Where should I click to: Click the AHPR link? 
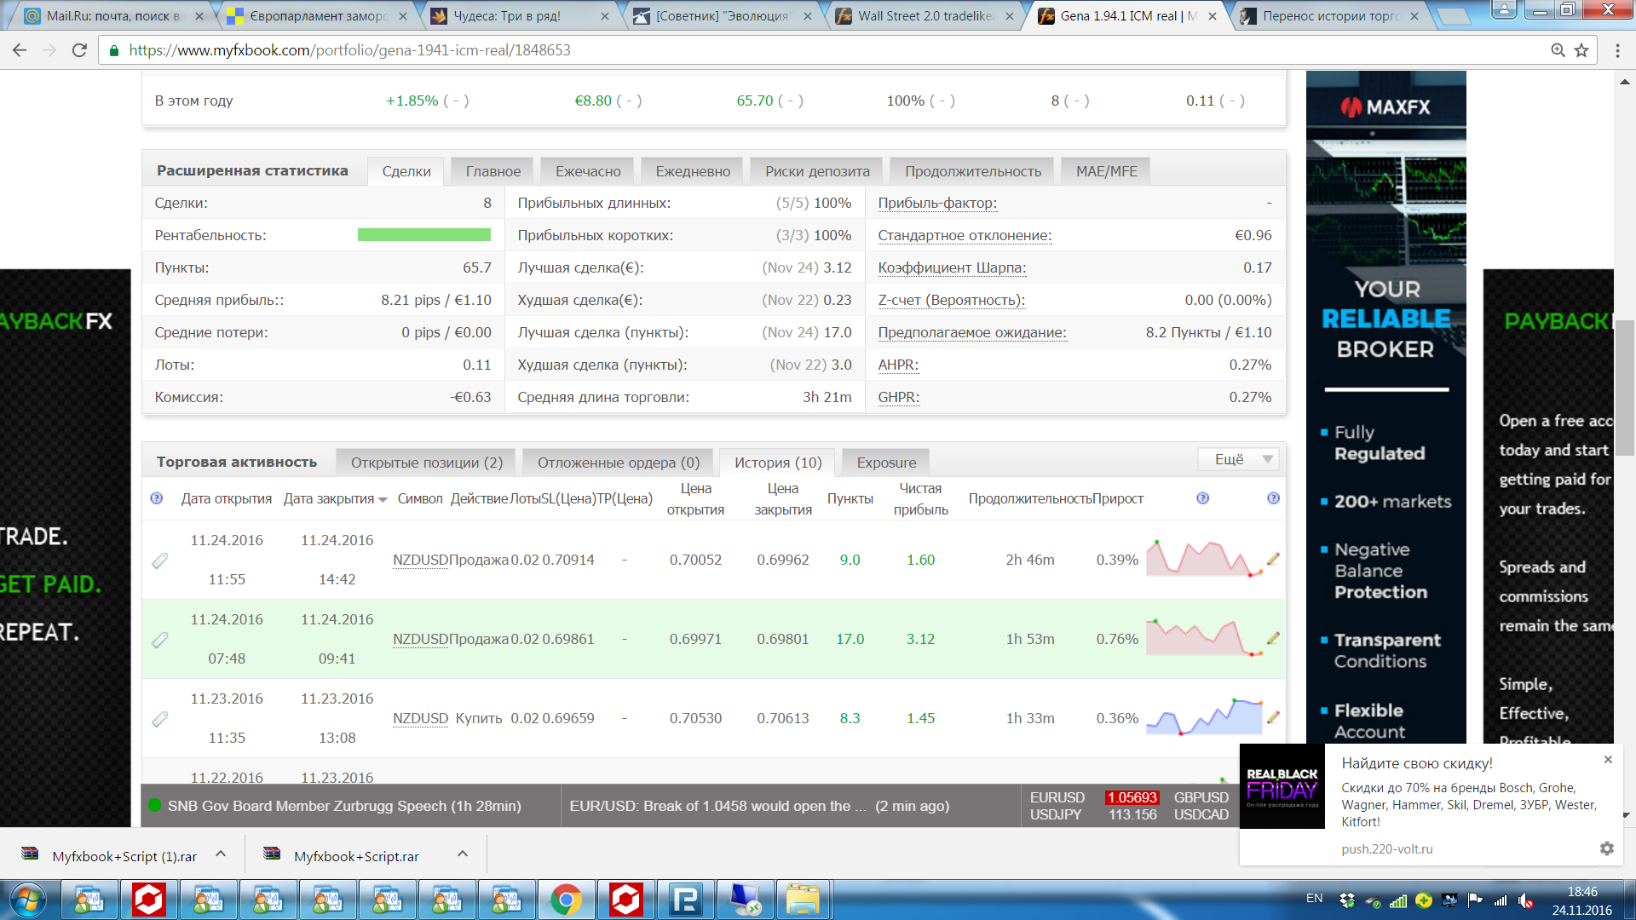click(x=898, y=365)
